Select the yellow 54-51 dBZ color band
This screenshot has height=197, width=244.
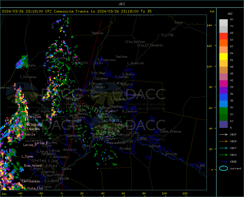click(223, 57)
